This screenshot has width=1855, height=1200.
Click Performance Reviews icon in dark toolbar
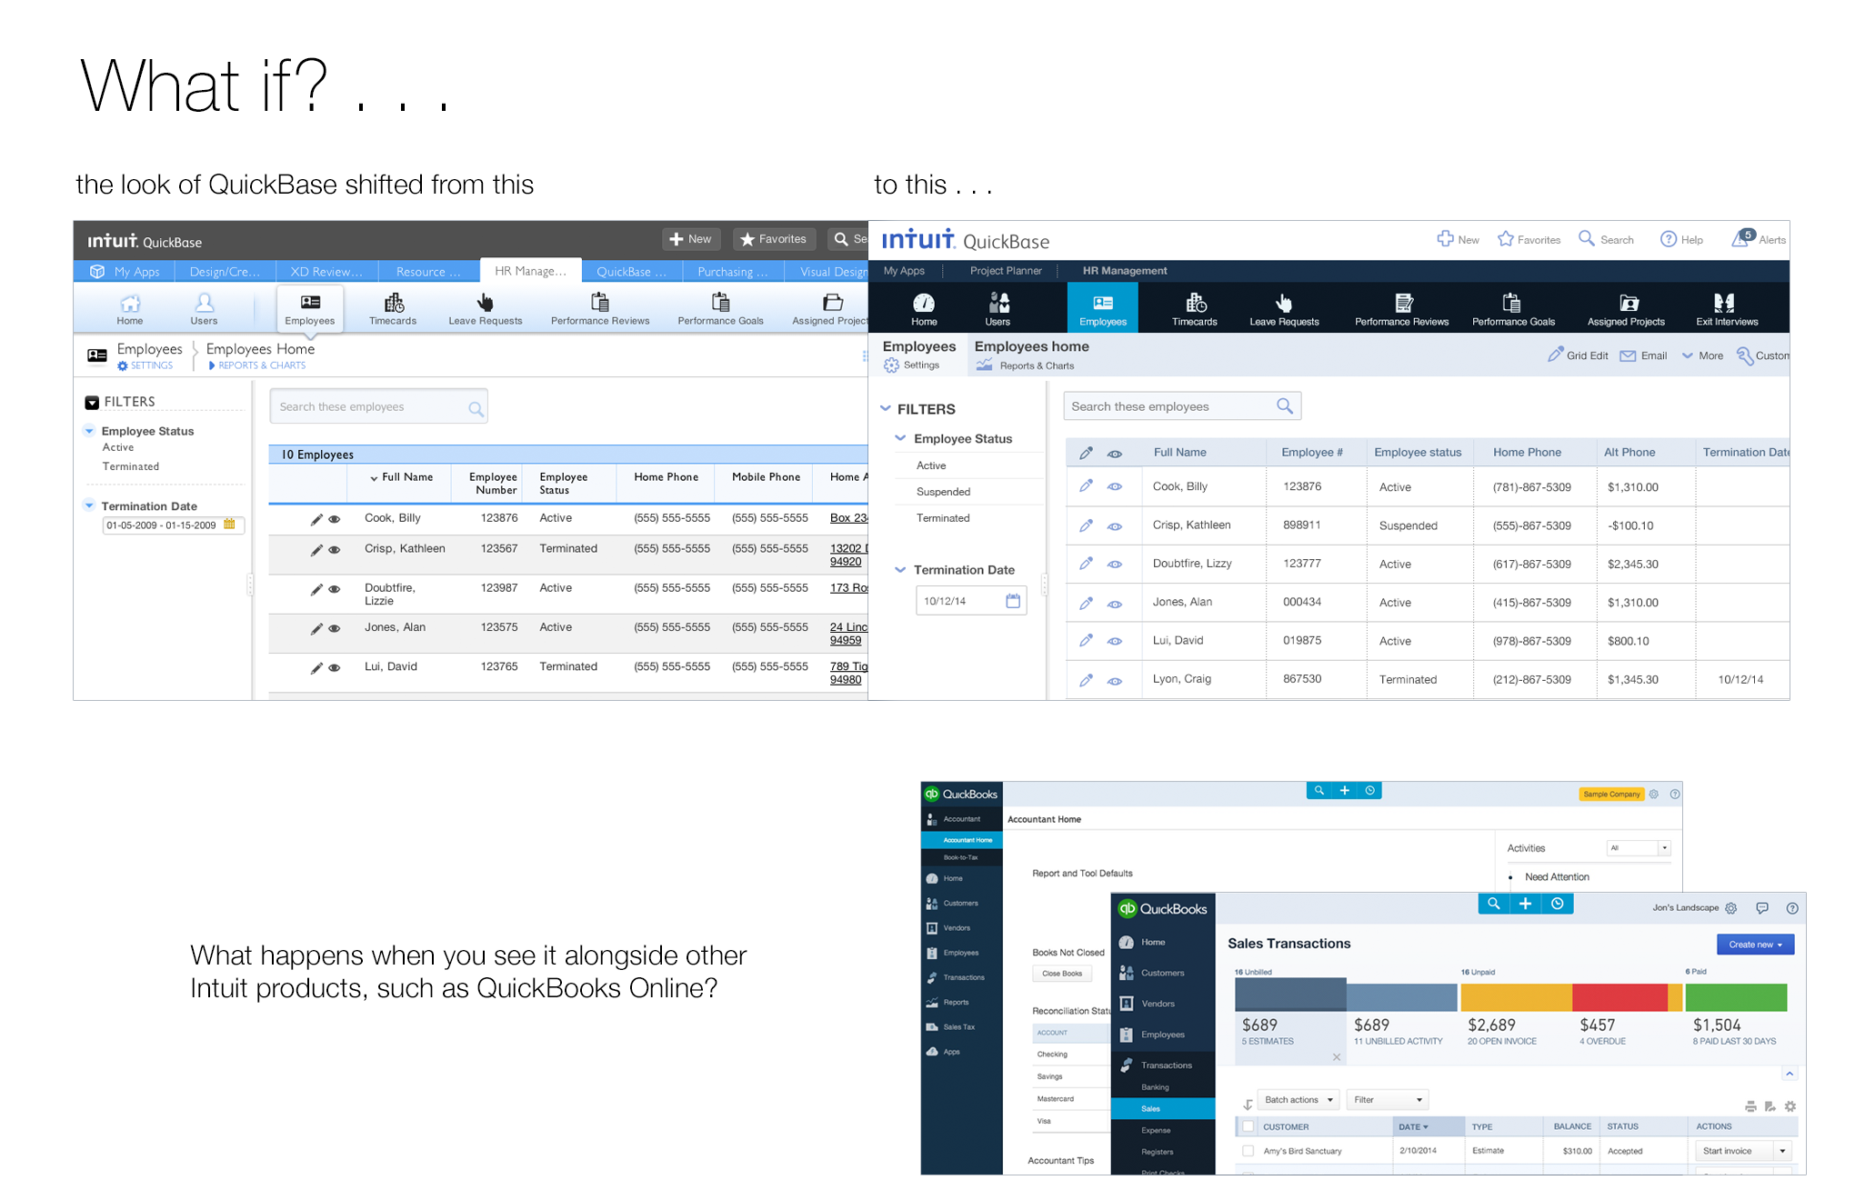(1403, 303)
